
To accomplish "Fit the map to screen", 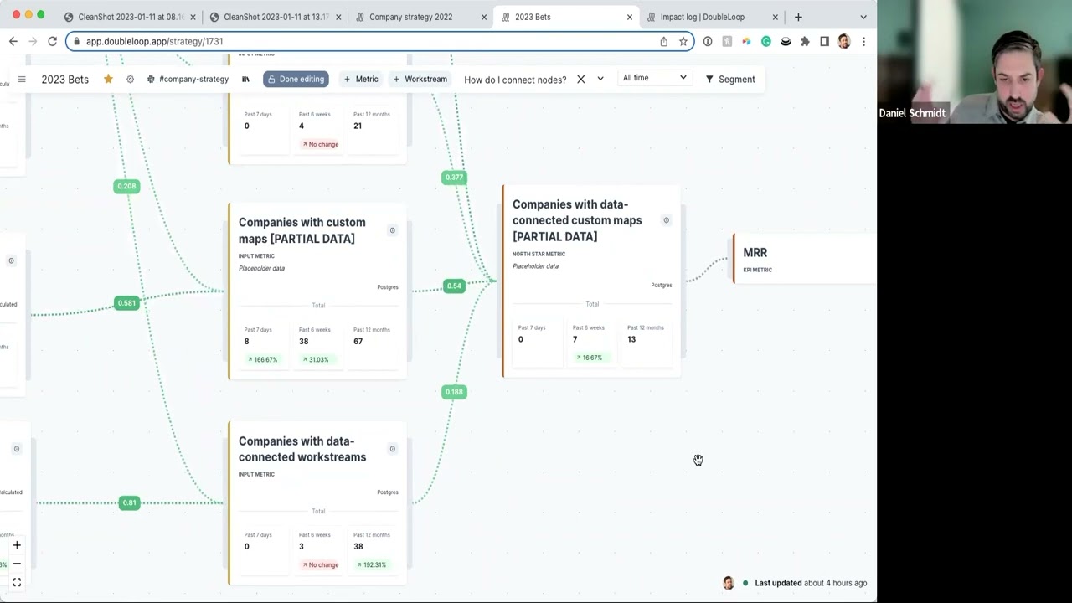I will tap(17, 582).
